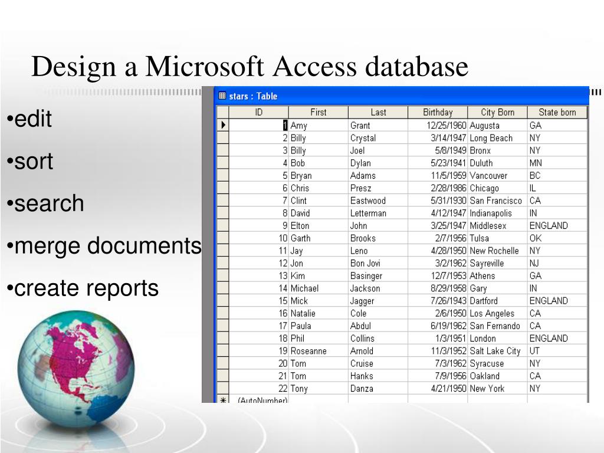Click the ID cell containing 1
The height and width of the screenshot is (453, 604).
[x=259, y=125]
